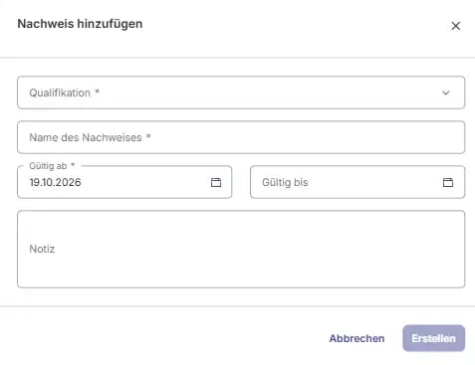Open the Qualifikation dropdown

pyautogui.click(x=241, y=92)
